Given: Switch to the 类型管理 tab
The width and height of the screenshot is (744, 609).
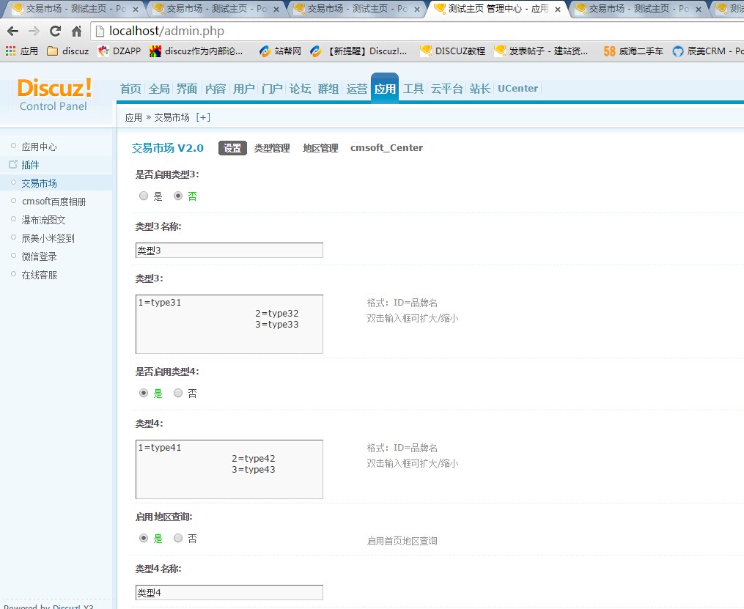Looking at the screenshot, I should coord(272,148).
